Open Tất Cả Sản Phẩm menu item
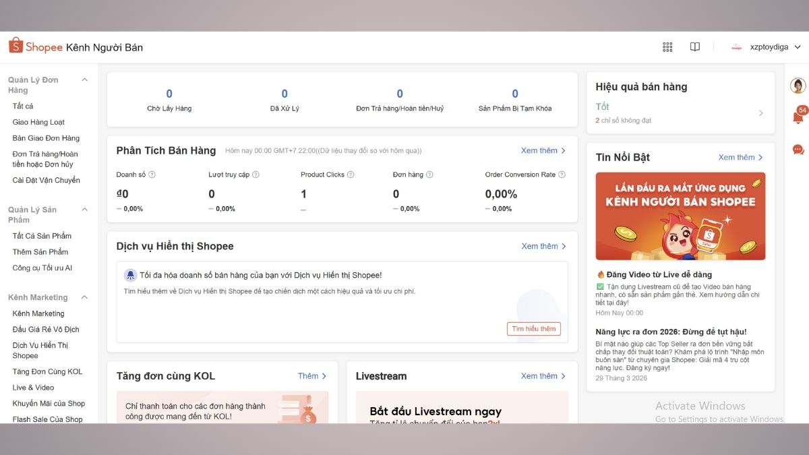Screen dimensions: 809x455 [x=42, y=236]
